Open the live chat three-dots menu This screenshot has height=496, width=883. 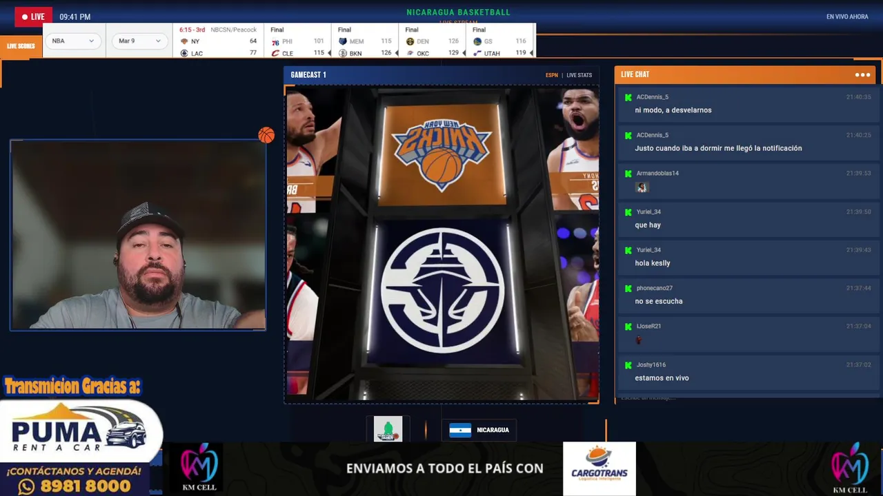click(x=862, y=74)
